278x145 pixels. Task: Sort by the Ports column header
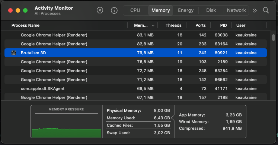[201, 25]
